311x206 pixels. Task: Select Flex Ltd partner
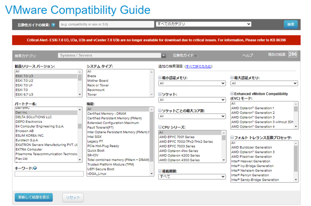(46, 158)
